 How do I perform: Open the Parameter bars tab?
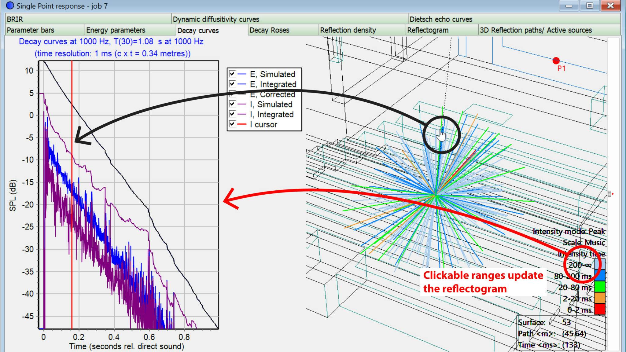[x=30, y=30]
